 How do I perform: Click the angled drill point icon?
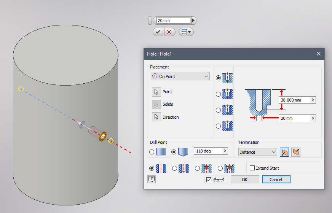coord(183,152)
